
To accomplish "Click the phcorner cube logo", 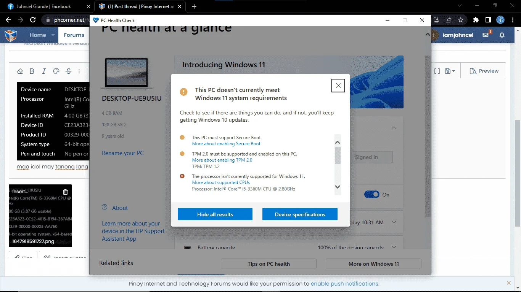I will coord(11,35).
